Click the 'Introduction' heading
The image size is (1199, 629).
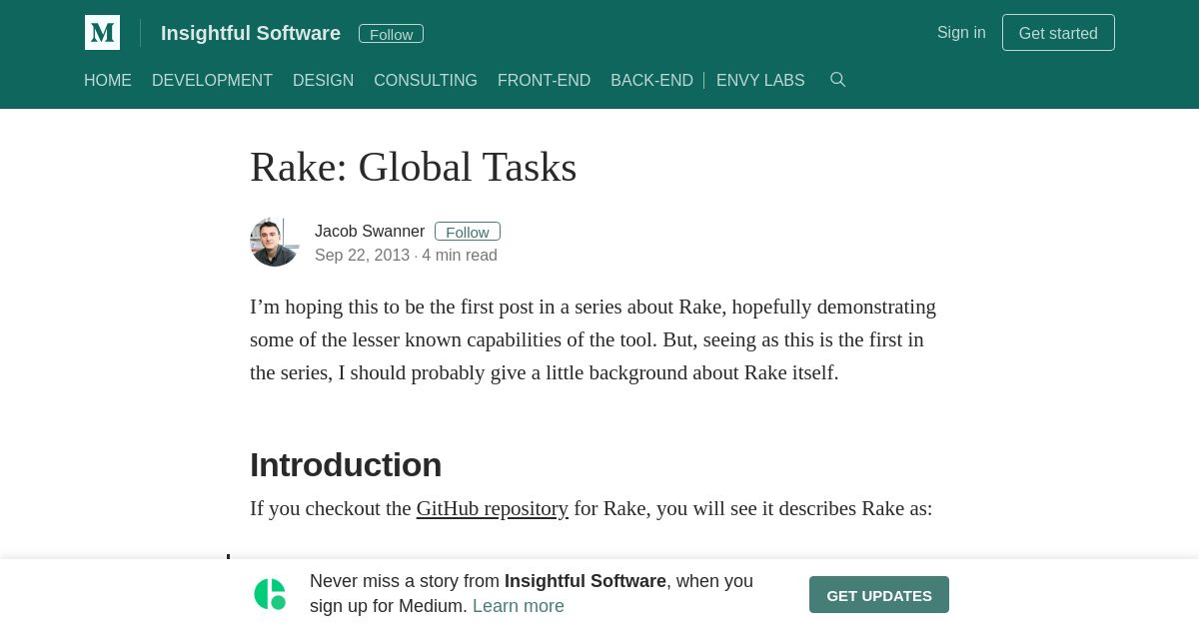click(x=346, y=465)
